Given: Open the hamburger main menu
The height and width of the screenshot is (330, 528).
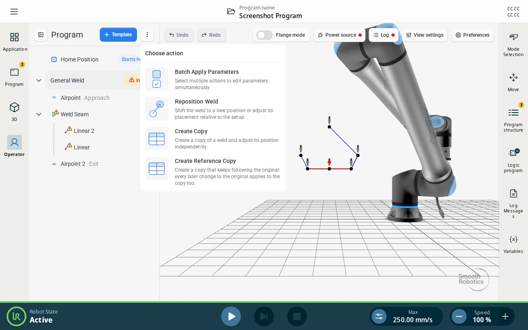Looking at the screenshot, I should [x=14, y=12].
